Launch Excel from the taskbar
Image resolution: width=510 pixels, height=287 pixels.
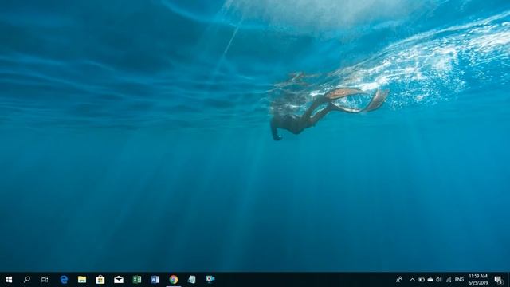[137, 280]
